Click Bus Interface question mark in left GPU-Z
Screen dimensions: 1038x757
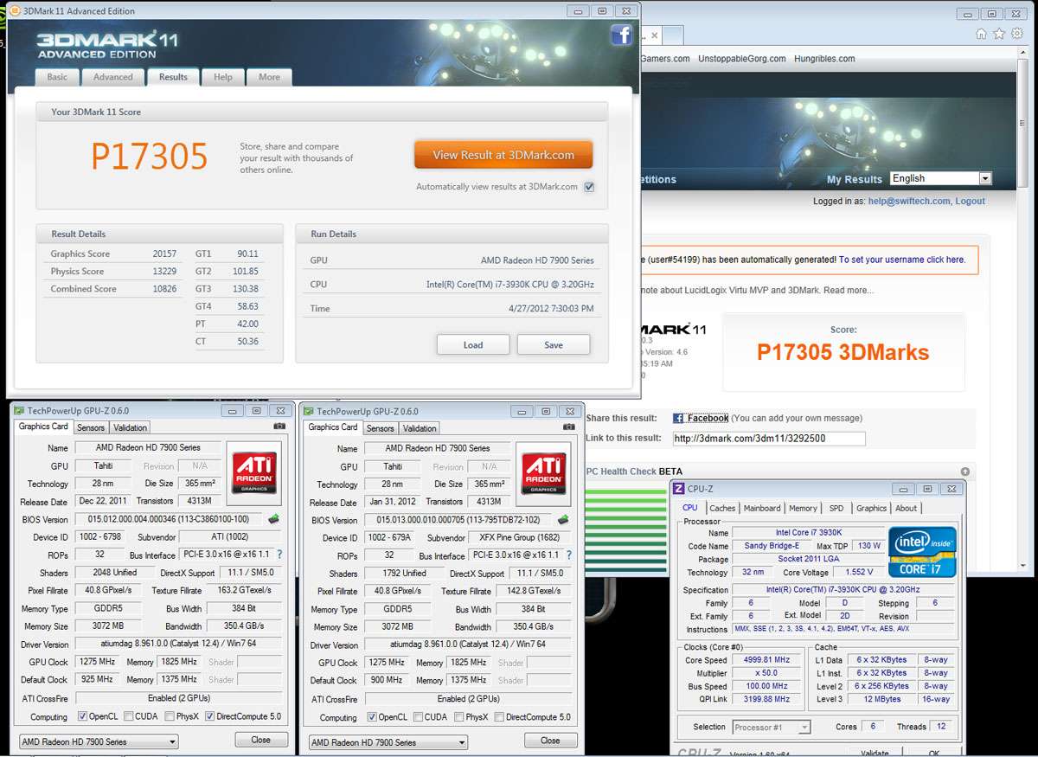pyautogui.click(x=279, y=555)
